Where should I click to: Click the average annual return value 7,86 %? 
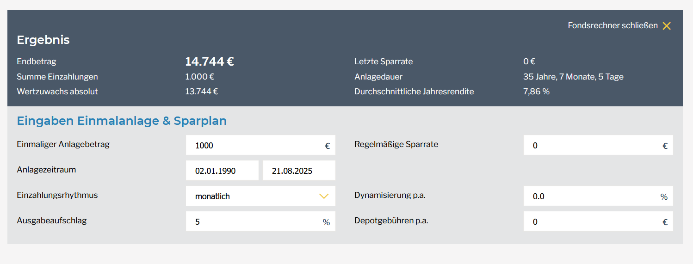(x=536, y=92)
